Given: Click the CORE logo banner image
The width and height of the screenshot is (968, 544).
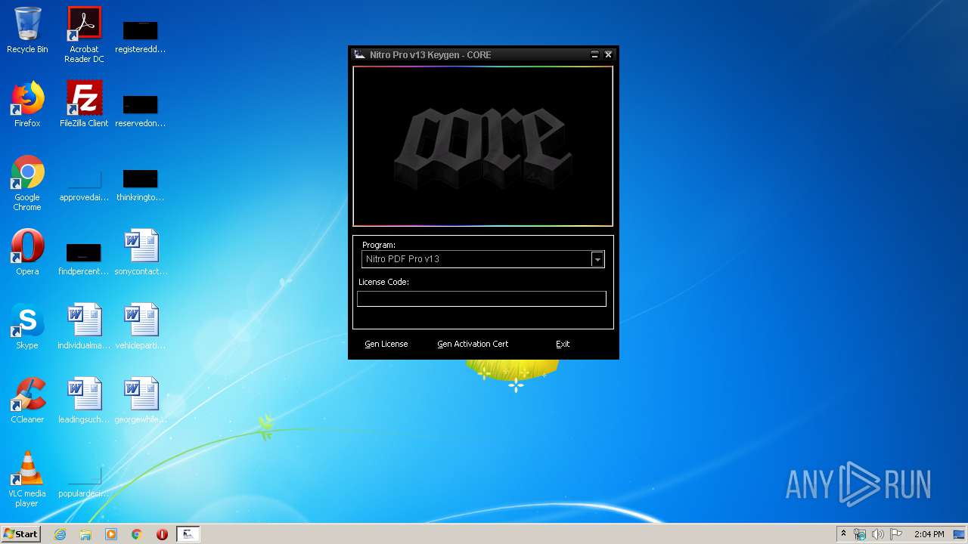Looking at the screenshot, I should point(482,146).
